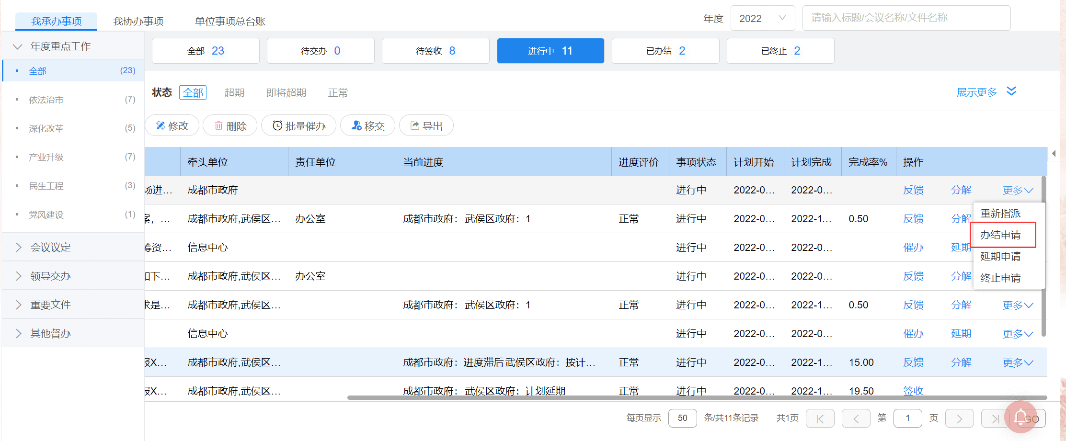Filter by the 待交办 0 status card
The width and height of the screenshot is (1066, 441).
pos(321,51)
